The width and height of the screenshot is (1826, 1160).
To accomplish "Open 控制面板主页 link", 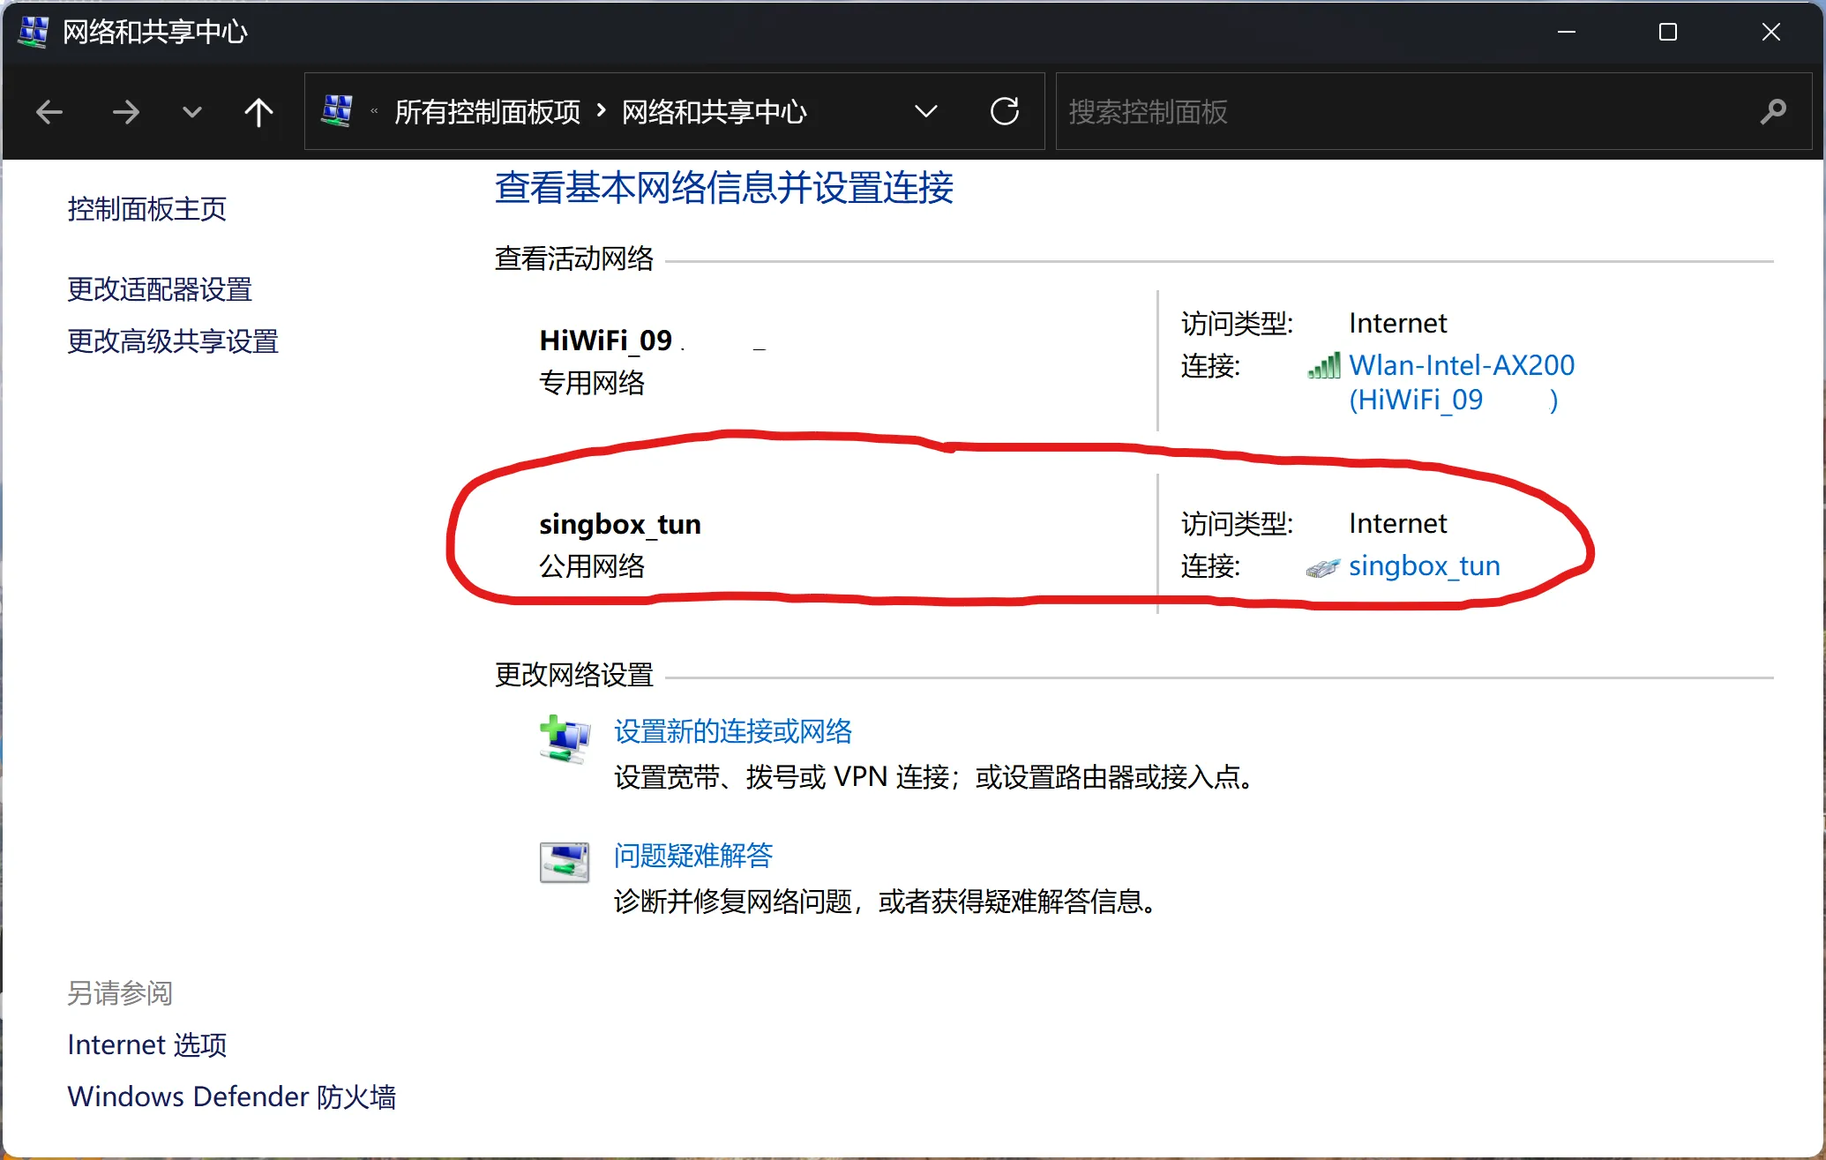I will [x=147, y=209].
